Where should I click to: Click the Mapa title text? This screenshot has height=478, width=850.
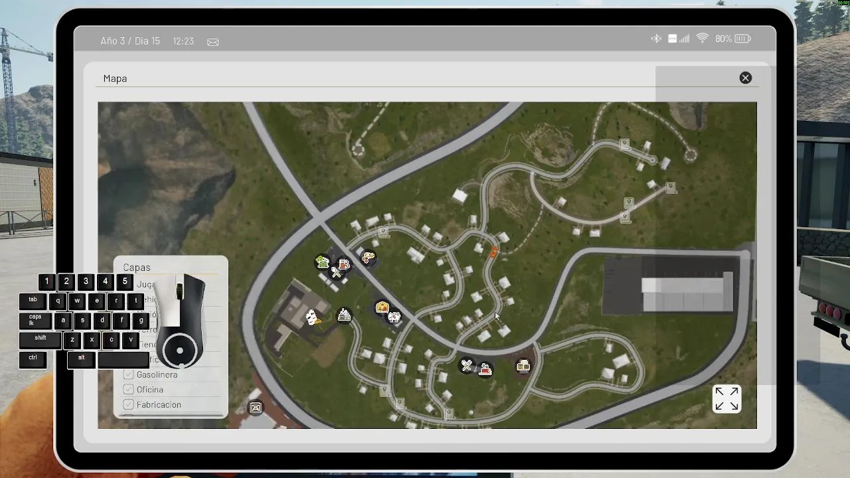pos(115,78)
